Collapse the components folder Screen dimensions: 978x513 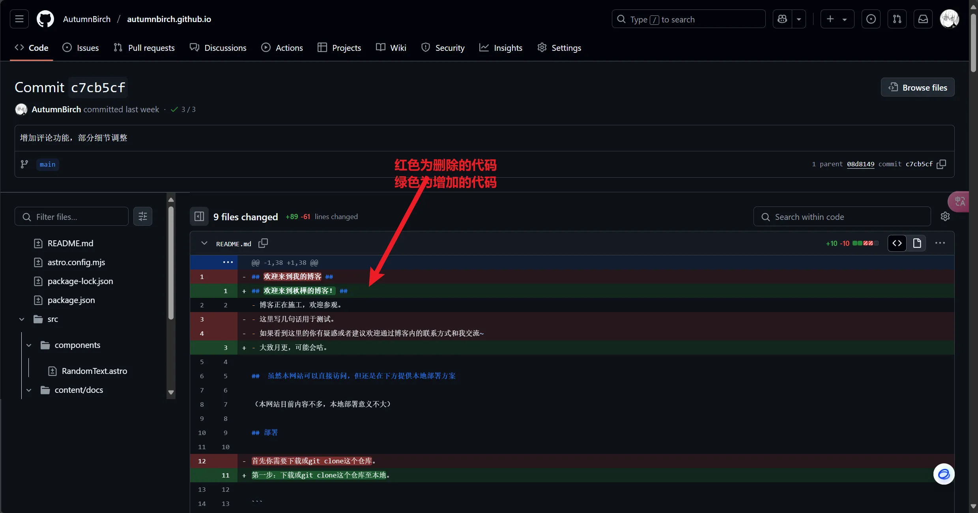click(29, 345)
